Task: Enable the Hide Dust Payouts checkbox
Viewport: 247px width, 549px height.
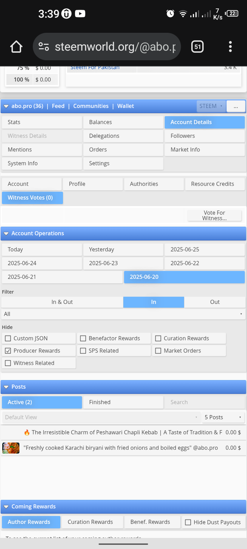Action: (x=188, y=522)
